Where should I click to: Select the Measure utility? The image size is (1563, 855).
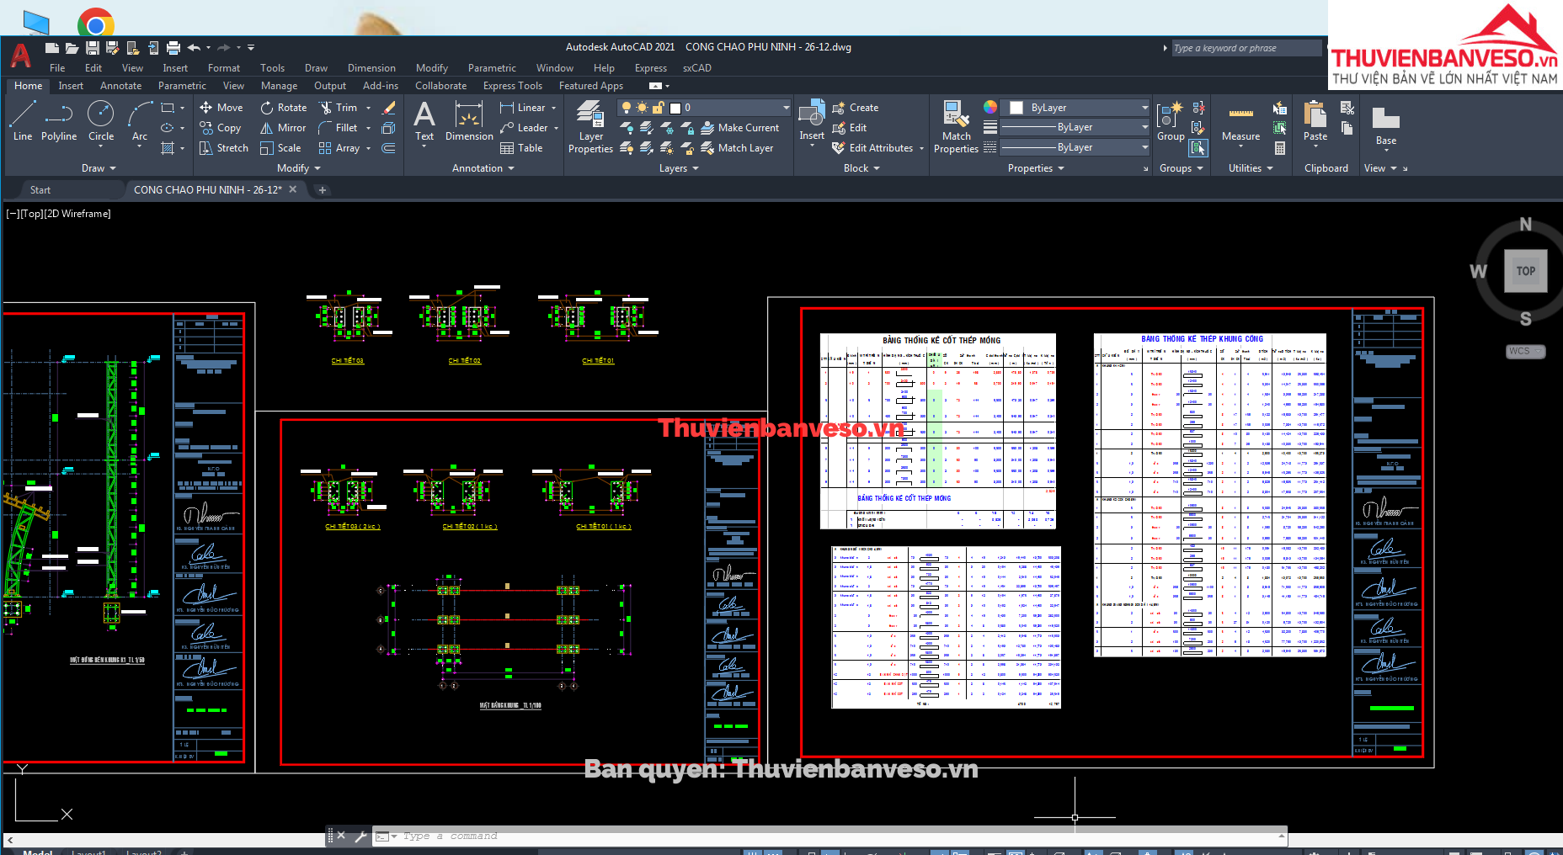click(1240, 122)
